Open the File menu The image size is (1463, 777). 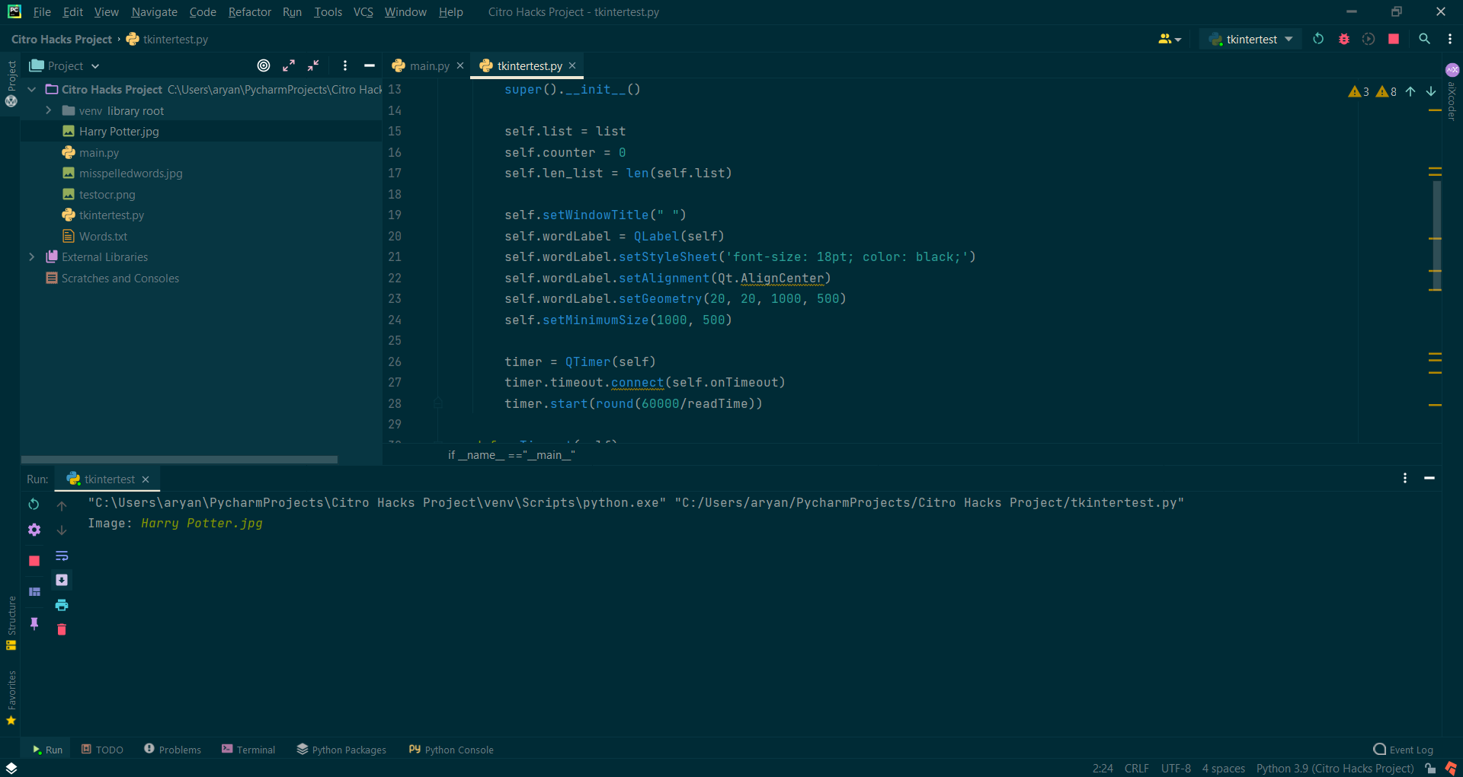pos(42,12)
